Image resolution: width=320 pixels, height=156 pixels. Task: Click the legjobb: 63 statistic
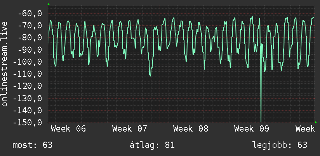(280, 145)
